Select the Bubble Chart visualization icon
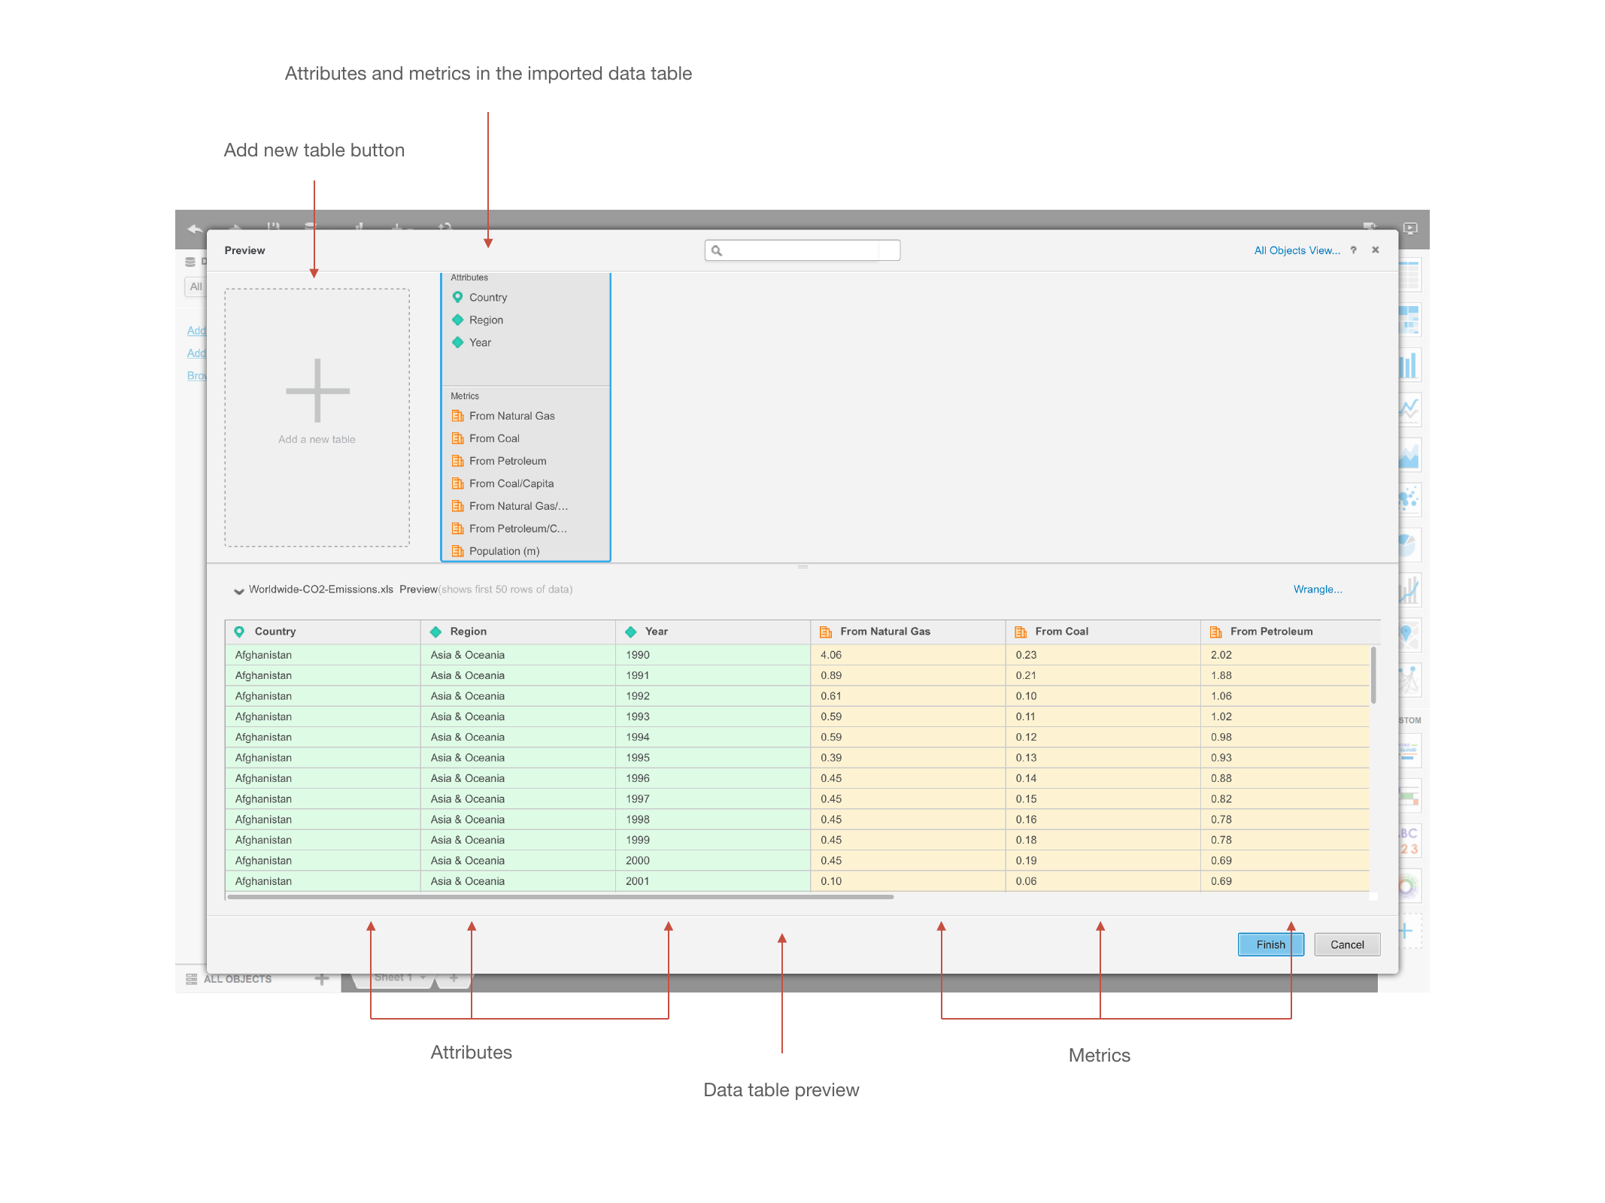1605x1203 pixels. [x=1410, y=499]
